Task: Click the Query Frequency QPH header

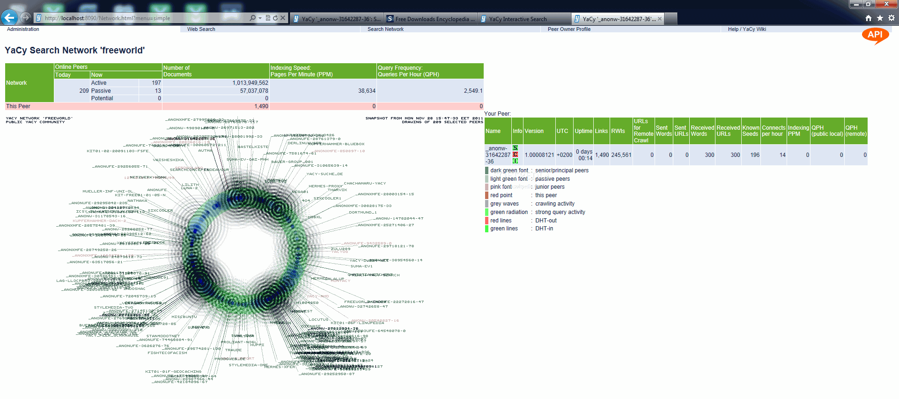Action: coord(430,71)
